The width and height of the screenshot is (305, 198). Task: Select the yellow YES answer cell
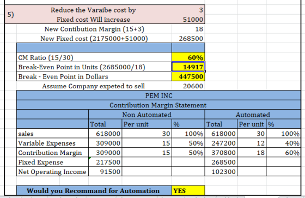click(188, 190)
